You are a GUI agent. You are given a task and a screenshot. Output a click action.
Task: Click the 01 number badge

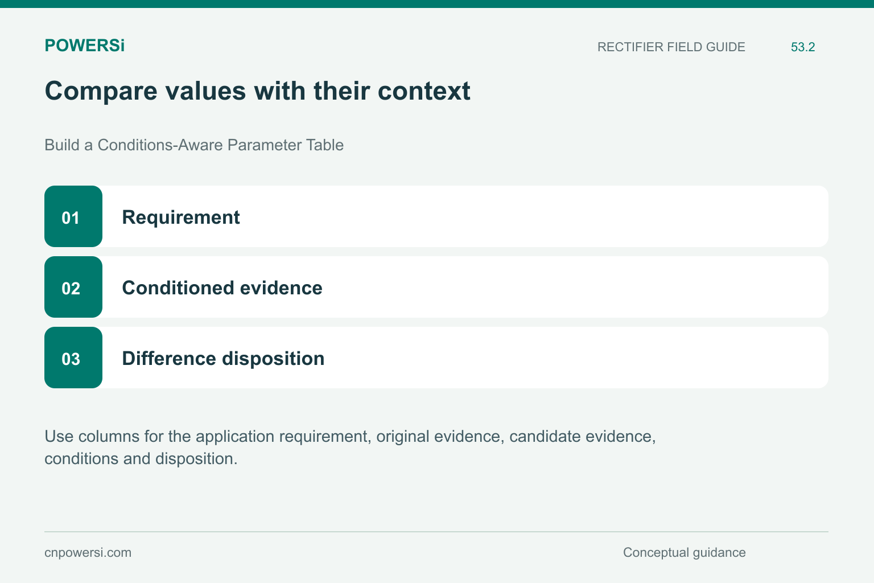click(x=73, y=216)
